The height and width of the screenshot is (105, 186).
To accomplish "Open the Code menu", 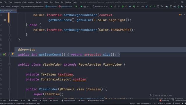I will (24, 2).
